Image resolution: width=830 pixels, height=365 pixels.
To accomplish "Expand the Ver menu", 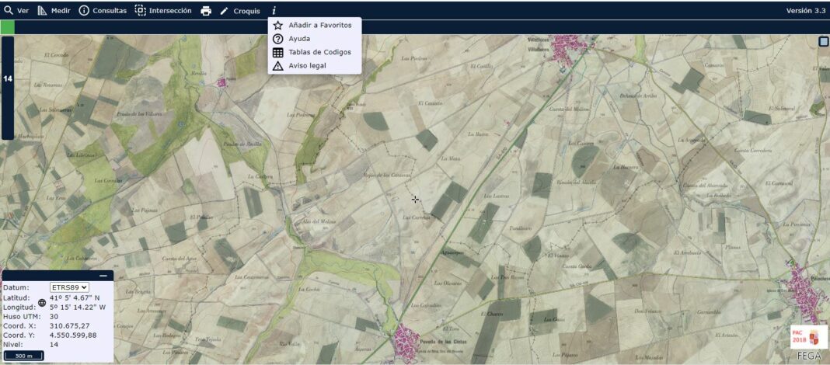I will (x=16, y=11).
